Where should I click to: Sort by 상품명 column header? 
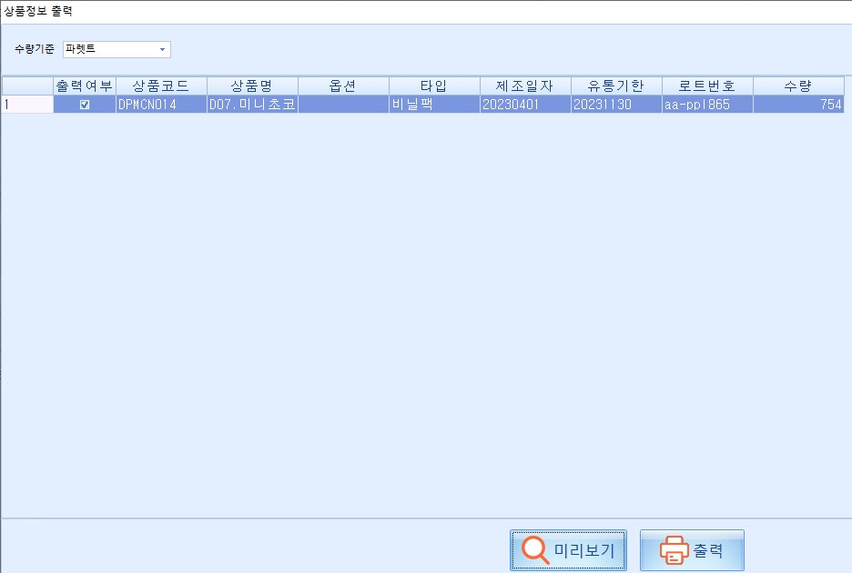tap(252, 85)
